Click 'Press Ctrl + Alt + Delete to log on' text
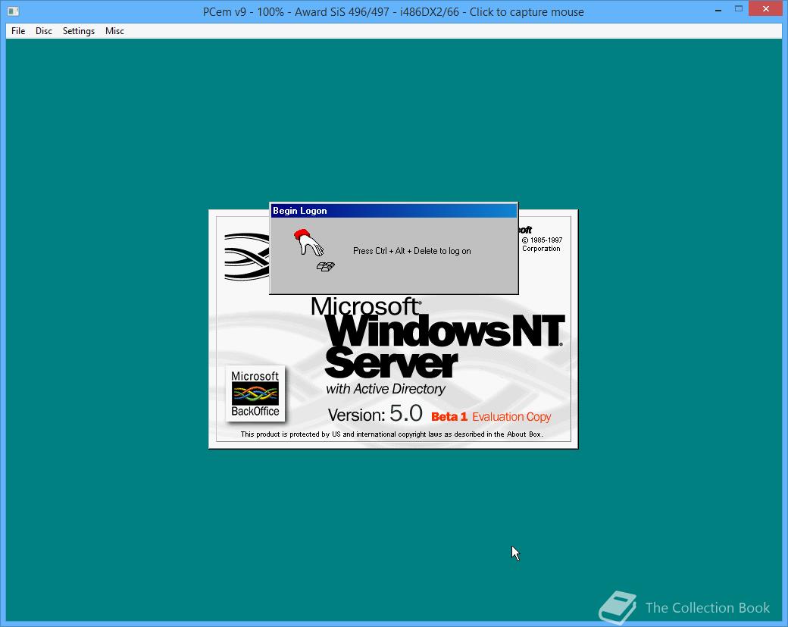 (x=411, y=251)
